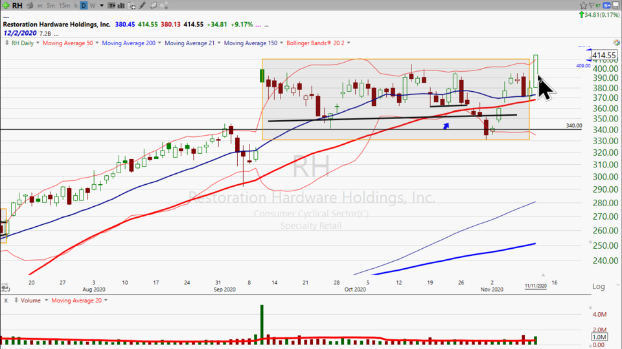
Task: Click the Moving Average 200 label
Action: pyautogui.click(x=128, y=43)
